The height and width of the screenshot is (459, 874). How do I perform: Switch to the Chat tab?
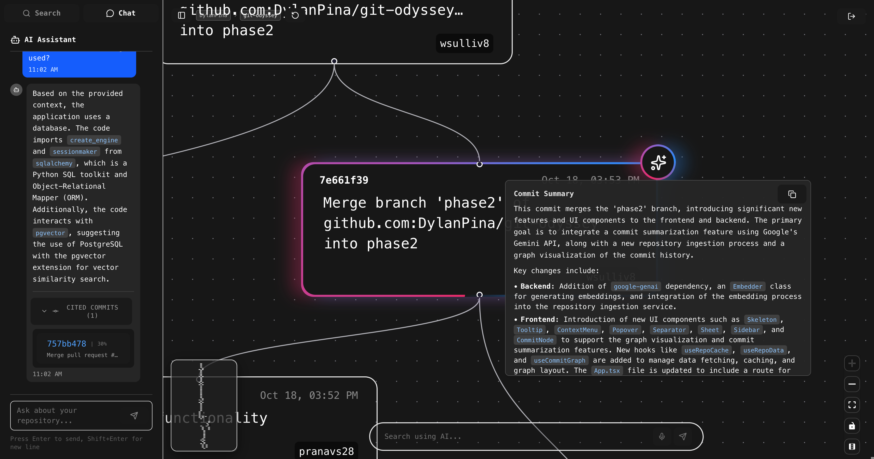click(x=121, y=13)
